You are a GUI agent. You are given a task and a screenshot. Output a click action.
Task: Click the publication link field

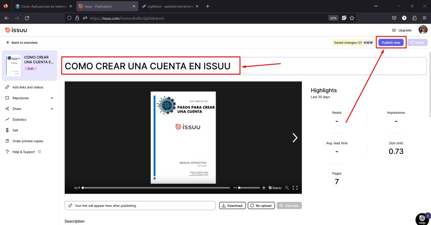click(x=140, y=206)
